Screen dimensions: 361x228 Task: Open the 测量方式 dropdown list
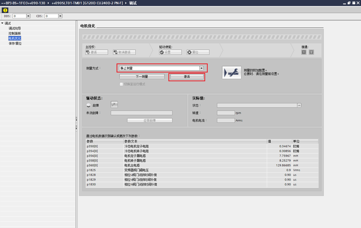coord(201,68)
